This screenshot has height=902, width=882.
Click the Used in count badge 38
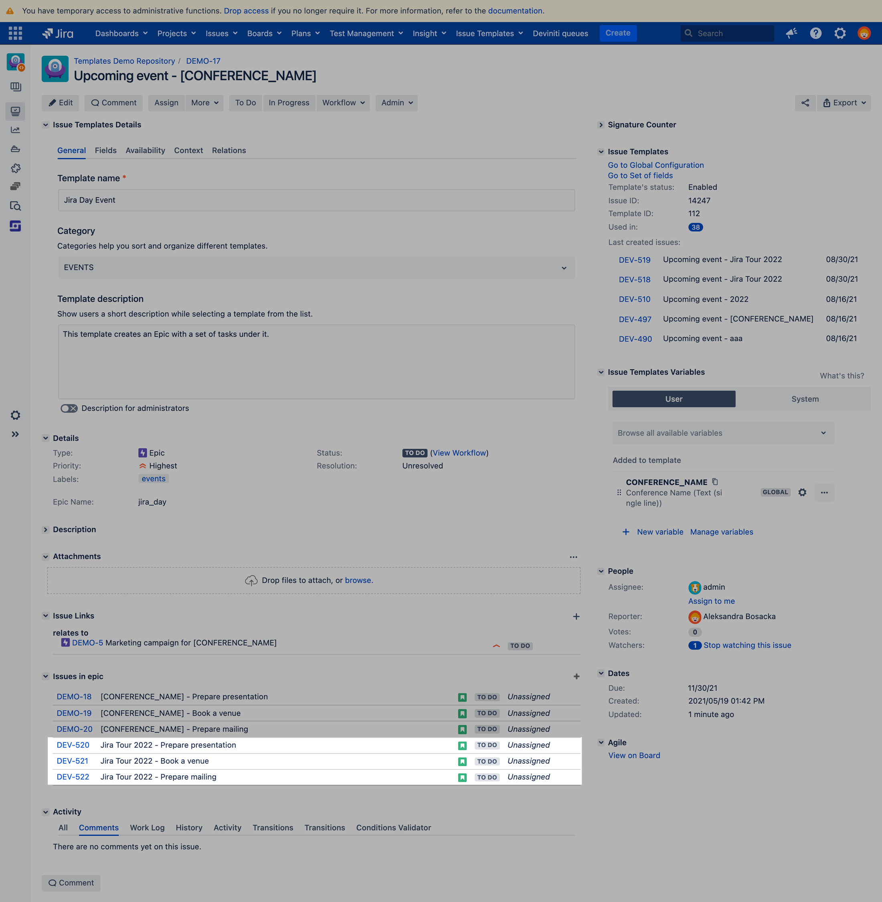click(695, 227)
